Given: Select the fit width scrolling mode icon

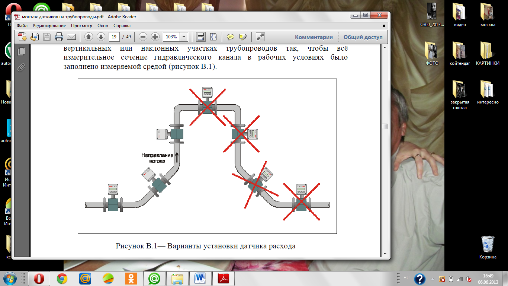Looking at the screenshot, I should 201,37.
